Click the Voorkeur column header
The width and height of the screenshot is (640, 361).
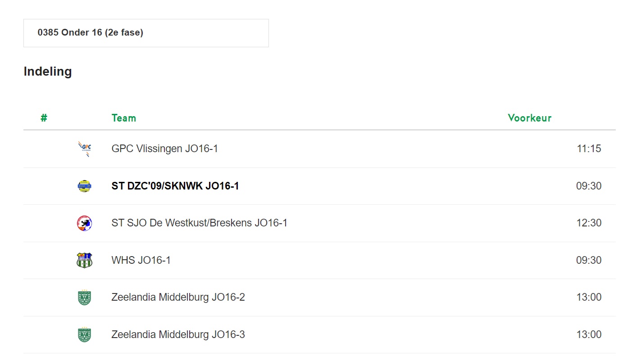[x=530, y=118]
